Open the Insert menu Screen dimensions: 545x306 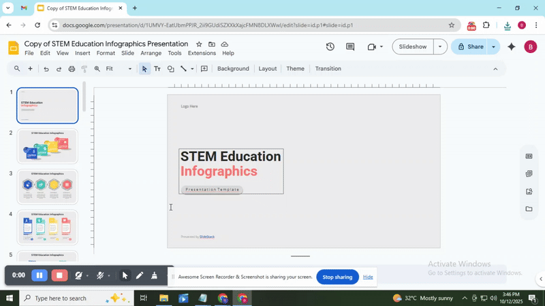coord(82,53)
